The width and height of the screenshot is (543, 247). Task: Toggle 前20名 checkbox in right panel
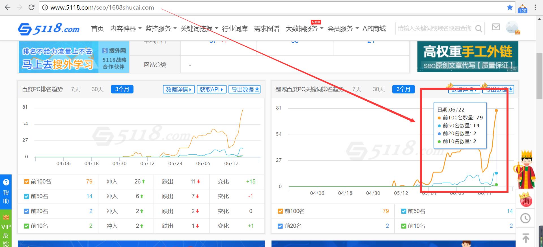click(x=280, y=226)
